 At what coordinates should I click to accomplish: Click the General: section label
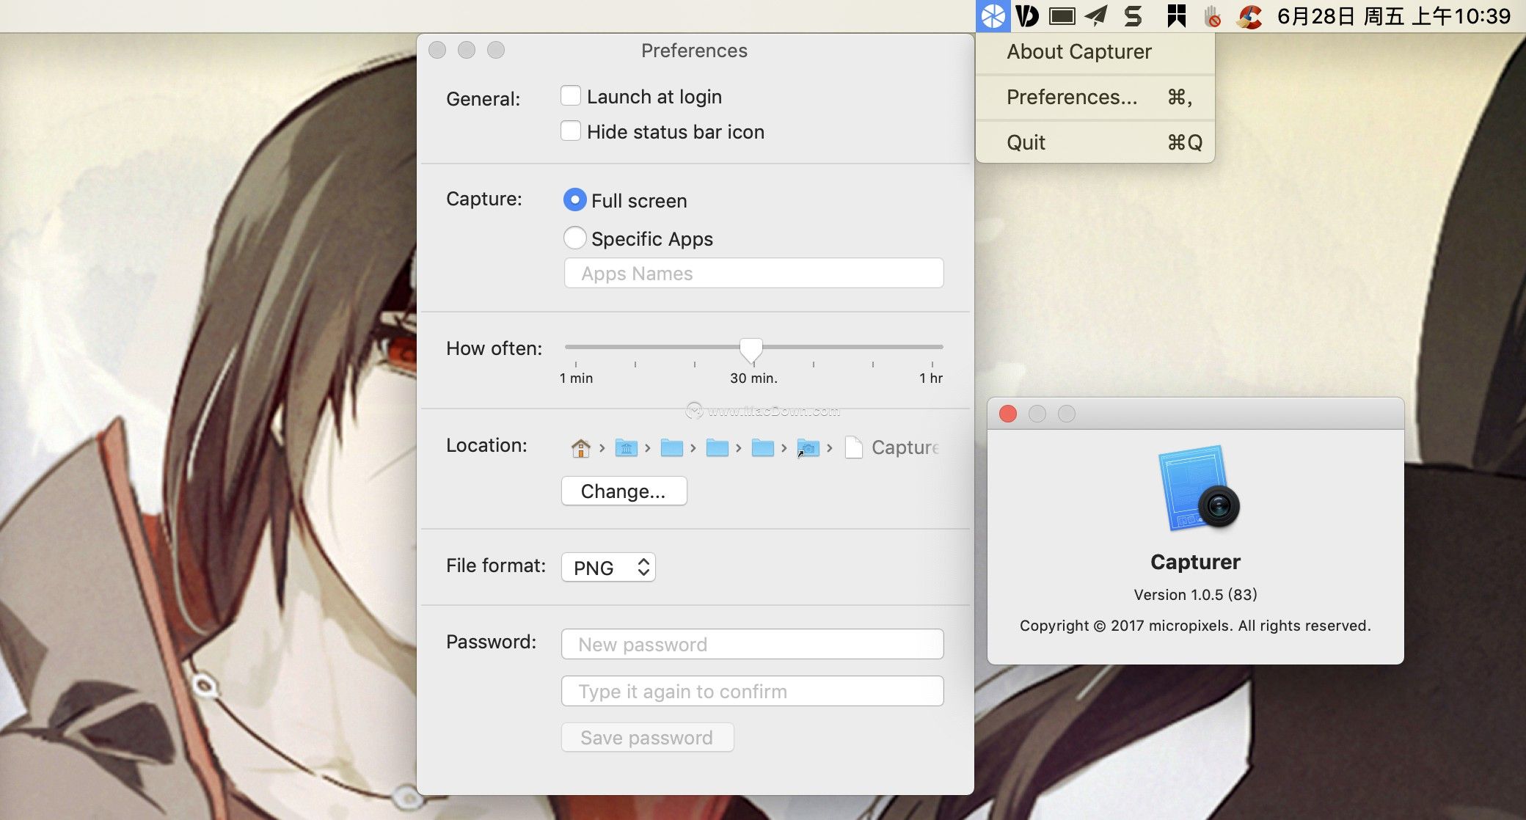(483, 99)
